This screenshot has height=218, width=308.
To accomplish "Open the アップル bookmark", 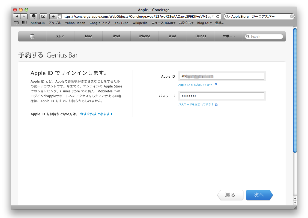I will point(55,23).
